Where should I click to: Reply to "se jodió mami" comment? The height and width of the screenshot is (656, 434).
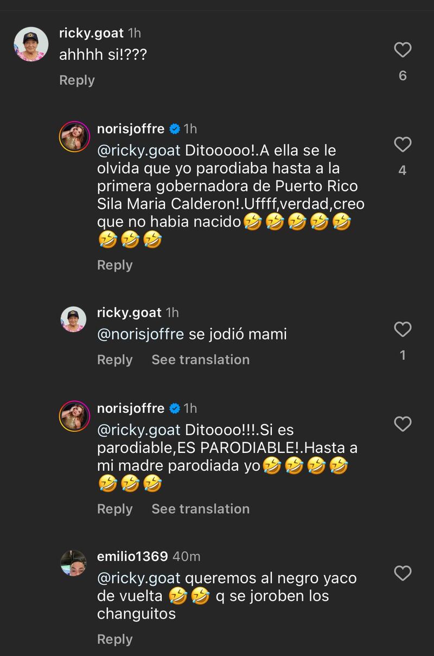pyautogui.click(x=115, y=359)
